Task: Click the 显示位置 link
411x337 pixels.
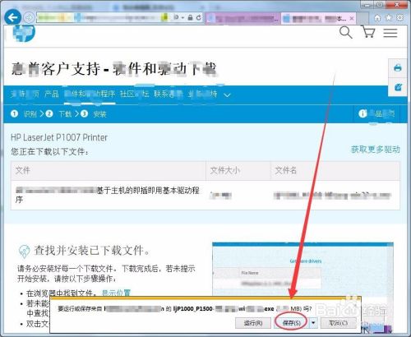Action: [x=116, y=293]
